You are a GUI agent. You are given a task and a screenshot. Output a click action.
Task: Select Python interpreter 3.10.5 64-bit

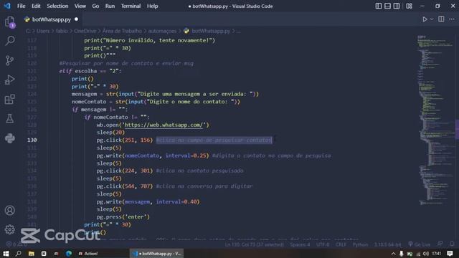[x=387, y=244]
